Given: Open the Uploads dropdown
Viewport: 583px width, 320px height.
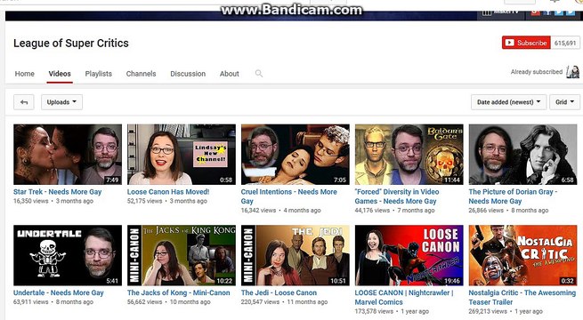Looking at the screenshot, I should click(61, 102).
